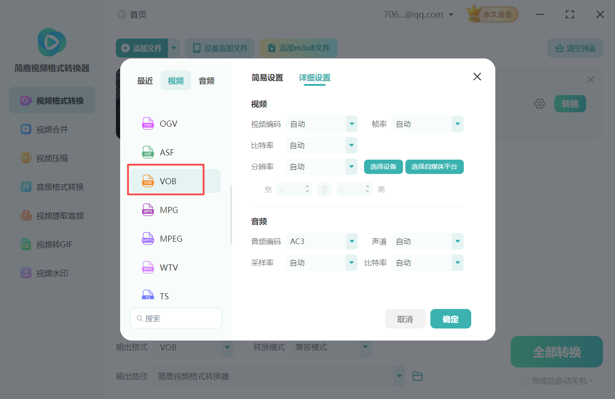Open the 视频压缩 tool
The image size is (615, 399).
tap(51, 158)
